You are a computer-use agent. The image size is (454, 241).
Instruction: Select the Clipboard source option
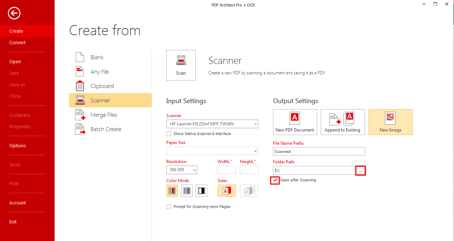110,86
